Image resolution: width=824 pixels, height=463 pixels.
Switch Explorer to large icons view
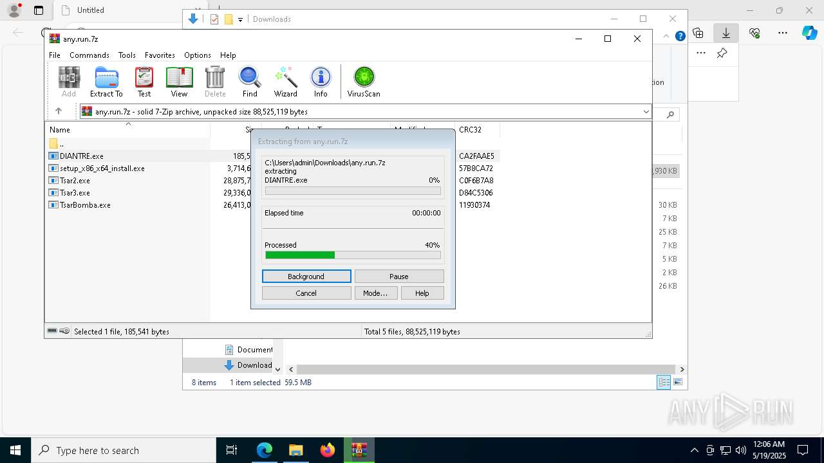click(x=677, y=382)
